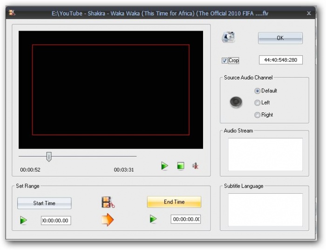Click the orange right arrow icon
Image resolution: width=326 pixels, height=250 pixels.
108,220
